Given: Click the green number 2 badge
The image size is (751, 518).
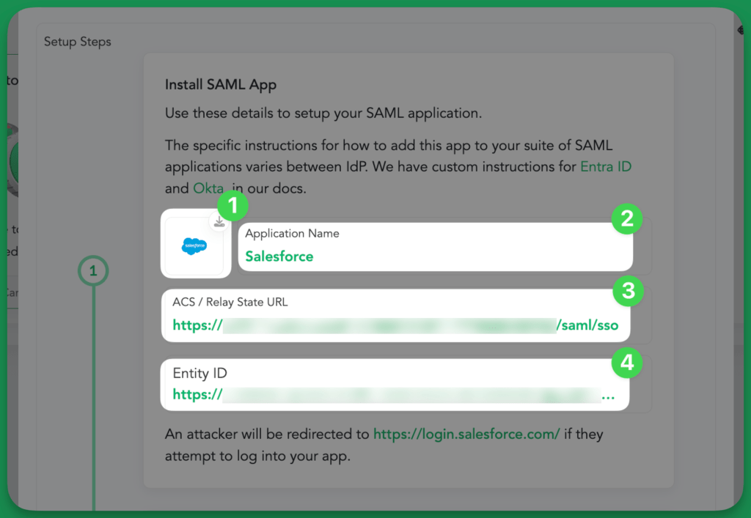Looking at the screenshot, I should coord(627,218).
